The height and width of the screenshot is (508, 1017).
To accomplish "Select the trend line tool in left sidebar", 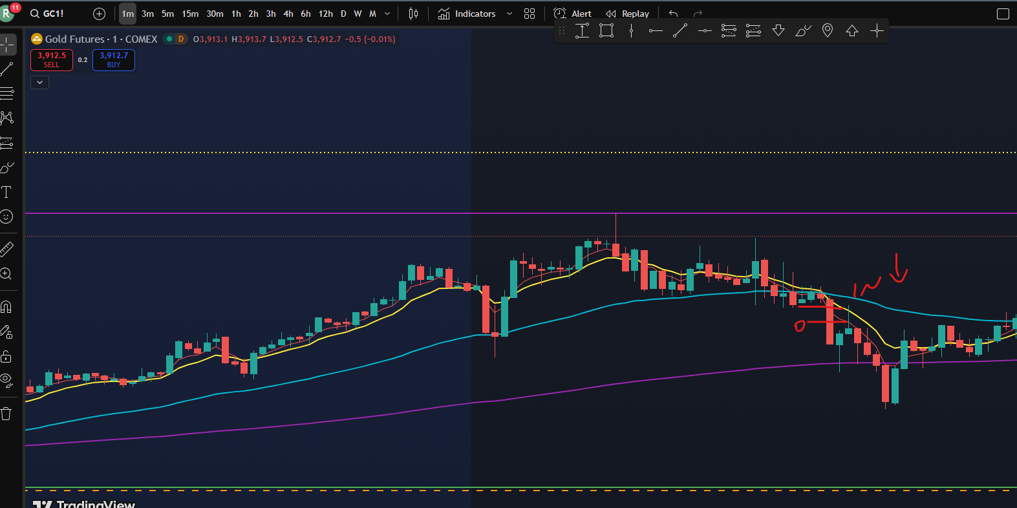I will pos(7,69).
